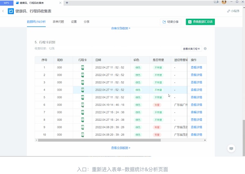Open travel card icon in row 6
Viewport: 245px width, 174px height.
click(82, 105)
